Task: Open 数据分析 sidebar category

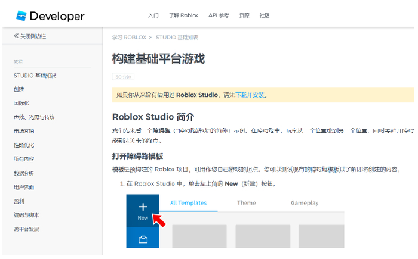Action: tap(24, 173)
